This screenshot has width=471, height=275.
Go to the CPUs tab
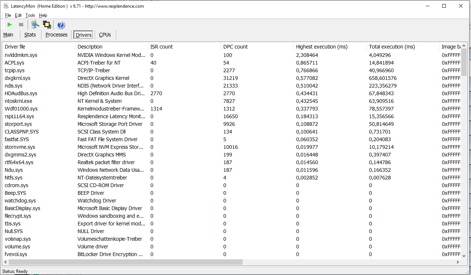[105, 35]
